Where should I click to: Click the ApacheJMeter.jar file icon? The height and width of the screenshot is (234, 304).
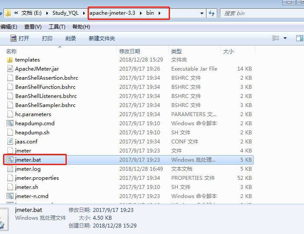coord(10,69)
